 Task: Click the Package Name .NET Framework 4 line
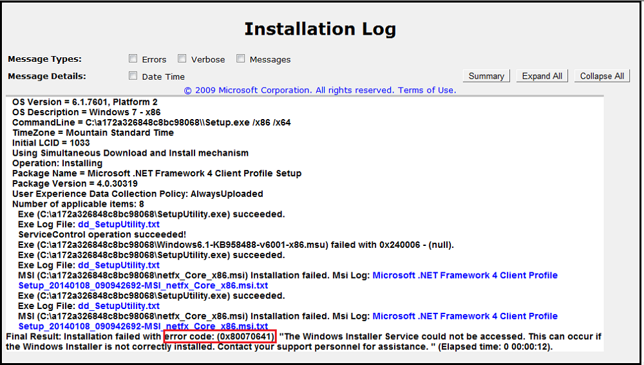click(x=157, y=174)
